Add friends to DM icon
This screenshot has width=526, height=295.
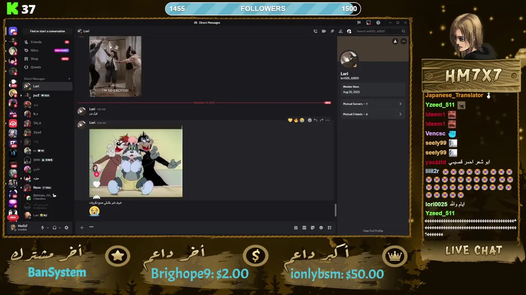(x=341, y=31)
